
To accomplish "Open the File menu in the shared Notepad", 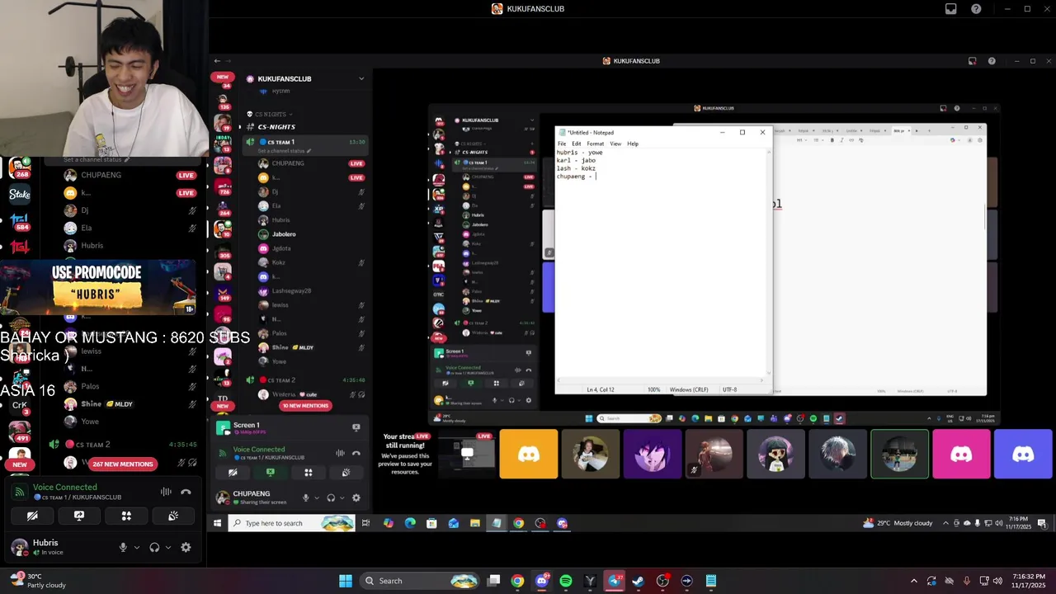I will 562,144.
